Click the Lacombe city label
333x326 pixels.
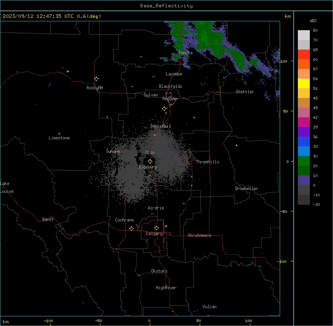(x=174, y=74)
